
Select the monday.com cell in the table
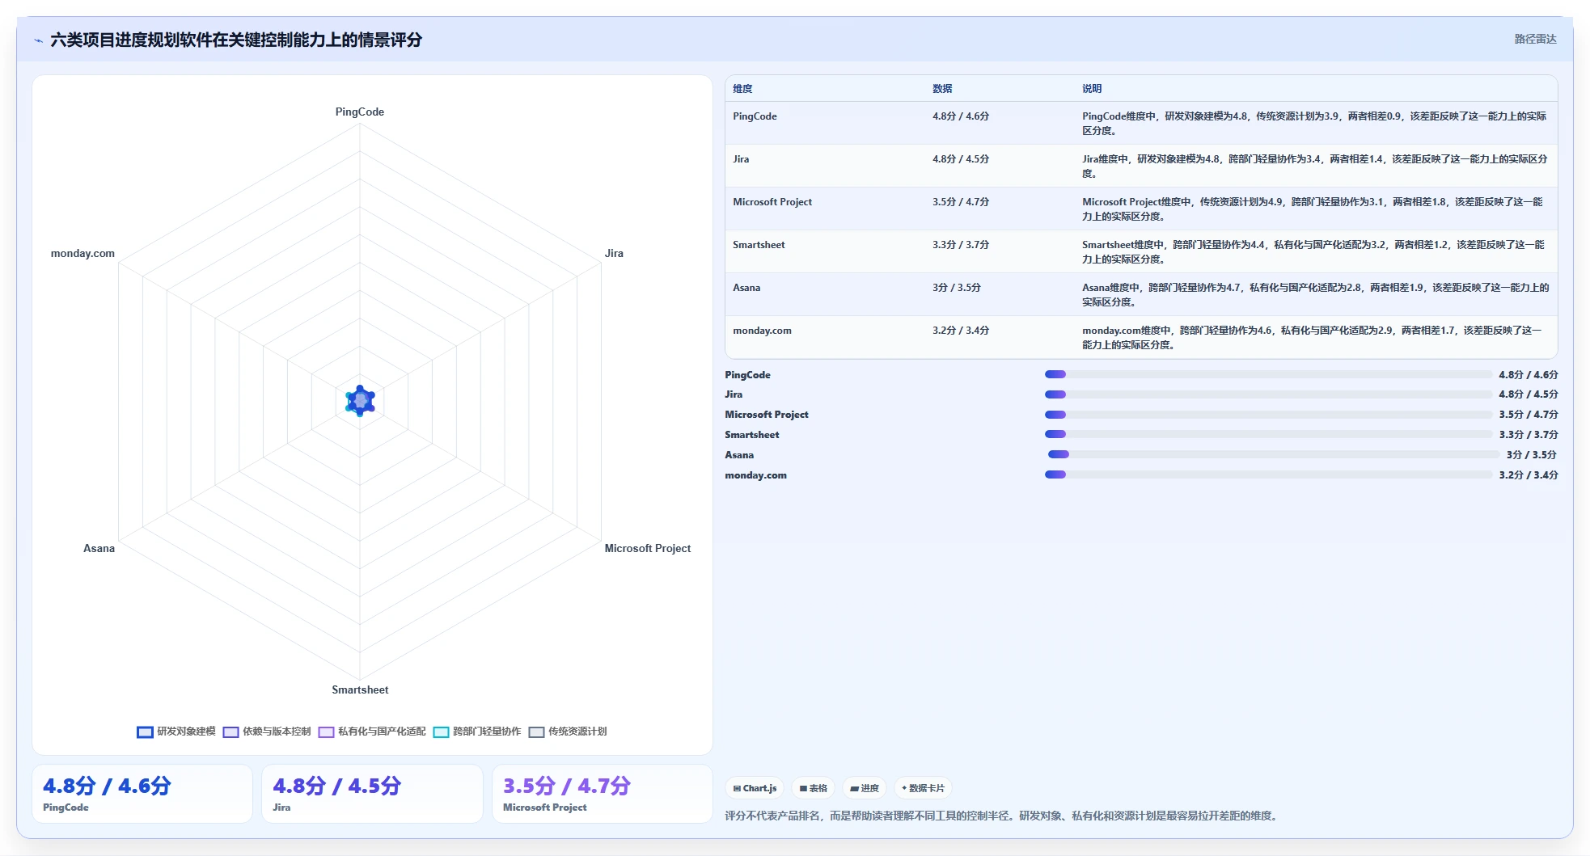click(x=825, y=337)
